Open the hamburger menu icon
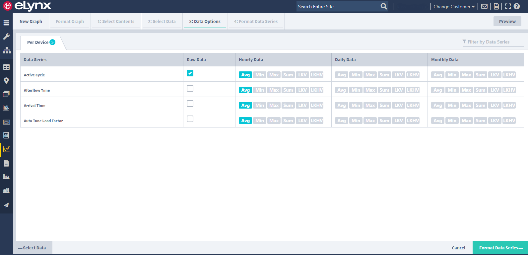The image size is (528, 255). [x=6, y=23]
